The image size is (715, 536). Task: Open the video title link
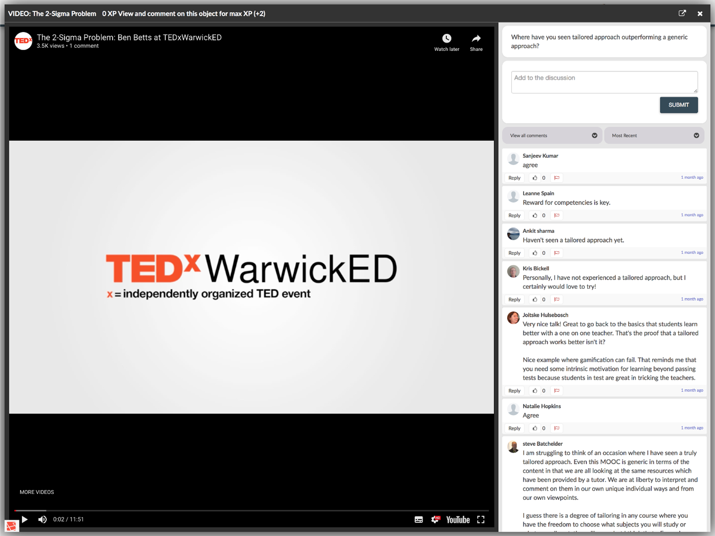[129, 38]
